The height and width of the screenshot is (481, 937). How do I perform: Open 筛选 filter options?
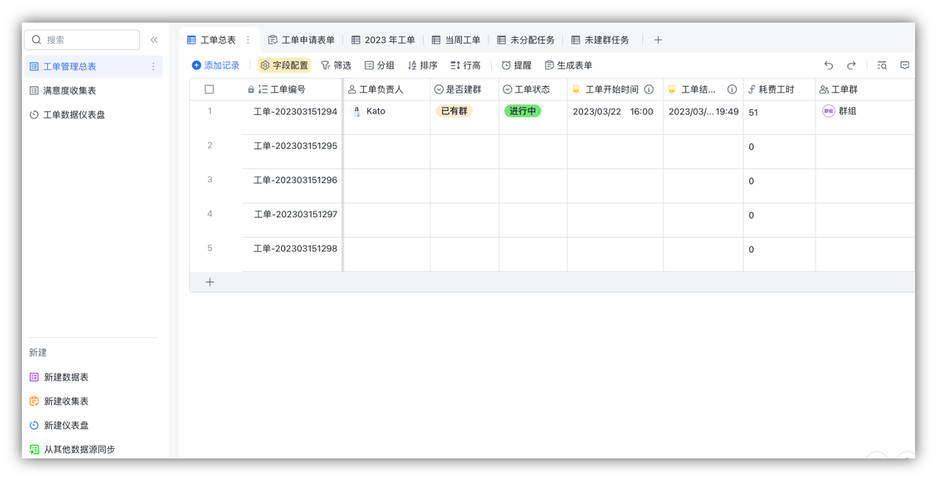pos(336,66)
